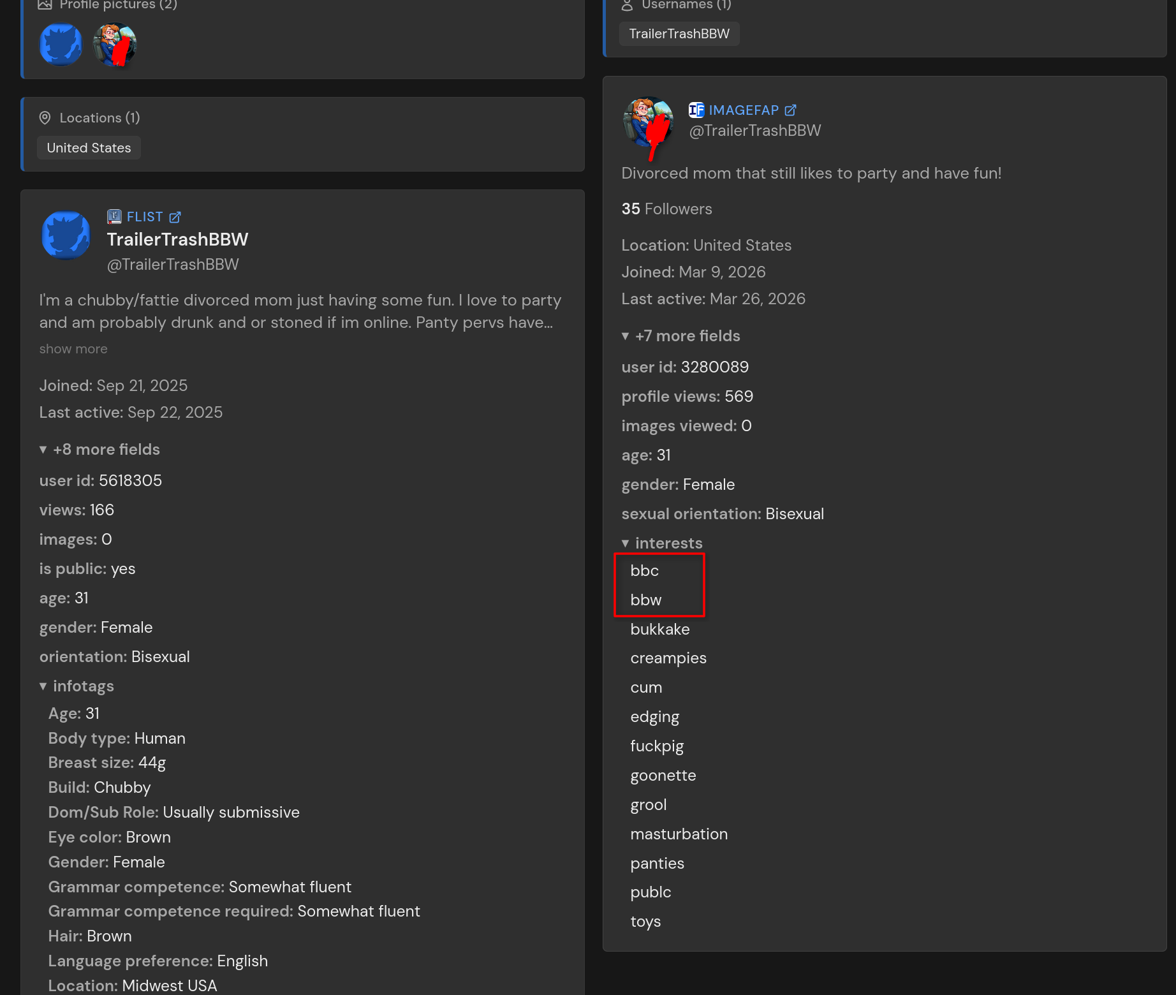Select the United States location tag
The image size is (1176, 995).
(89, 148)
